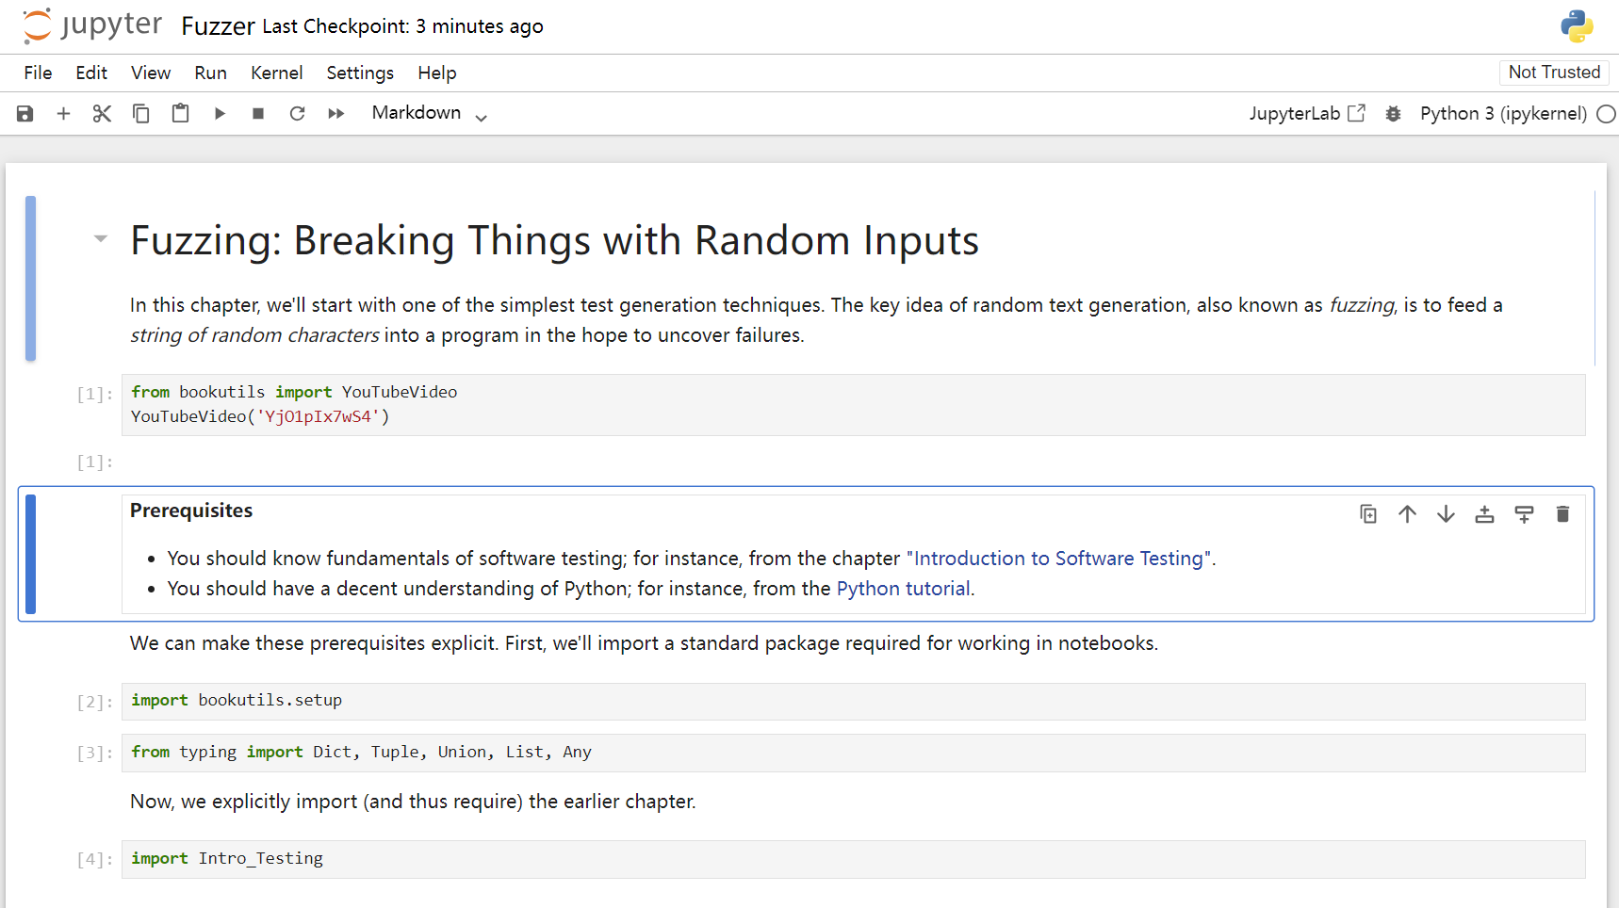Image resolution: width=1619 pixels, height=908 pixels.
Task: Click the Not Trusted button
Action: (1553, 73)
